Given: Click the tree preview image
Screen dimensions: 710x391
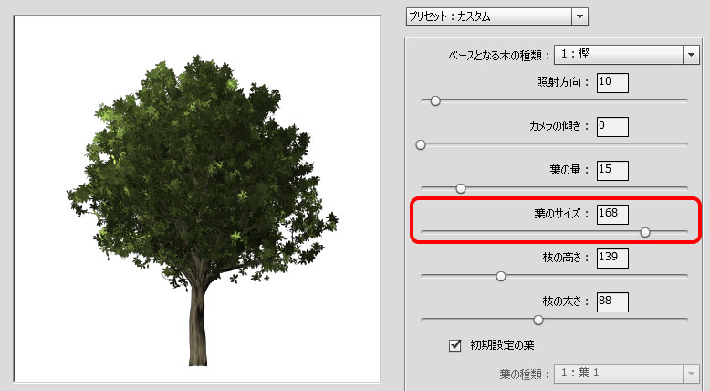Looking at the screenshot, I should (197, 199).
